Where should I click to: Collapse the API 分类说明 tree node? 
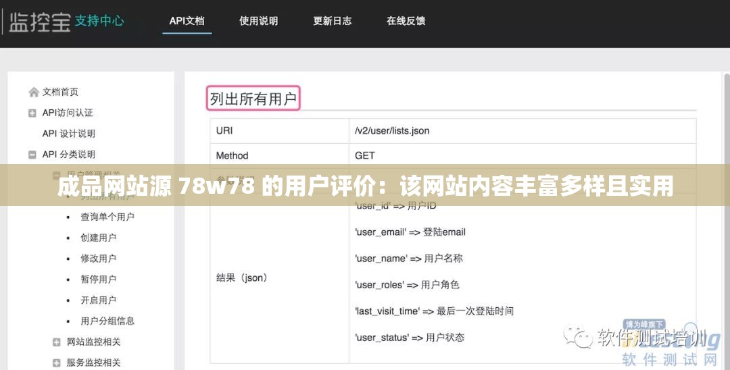click(32, 155)
